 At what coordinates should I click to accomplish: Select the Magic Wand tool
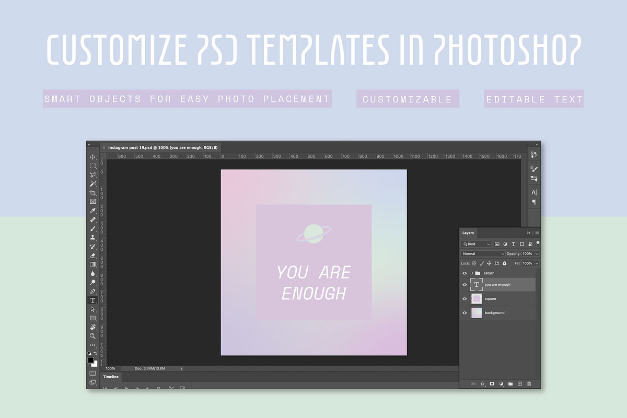92,184
